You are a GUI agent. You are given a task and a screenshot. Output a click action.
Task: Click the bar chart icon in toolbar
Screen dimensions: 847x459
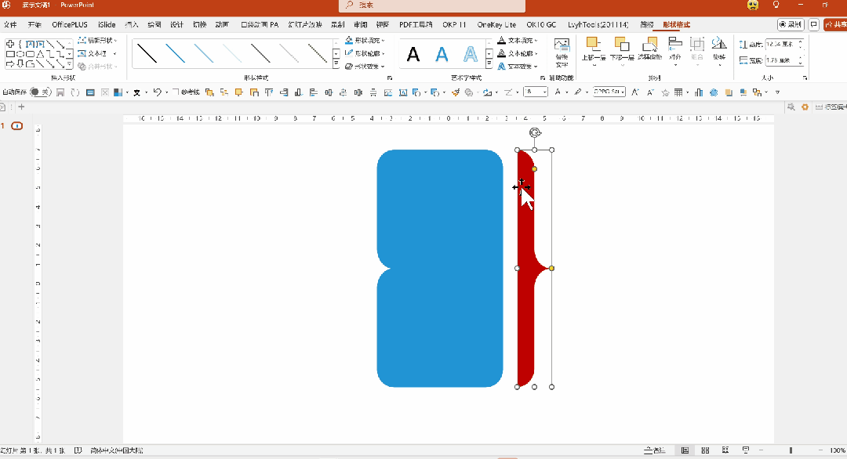[699, 92]
